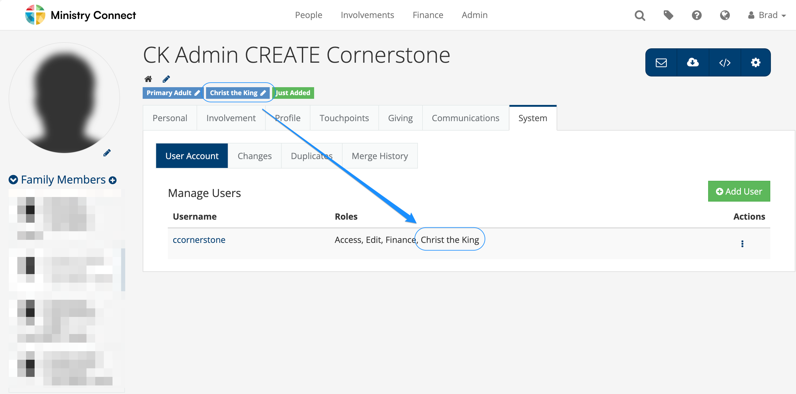Click the Add User button

click(738, 191)
